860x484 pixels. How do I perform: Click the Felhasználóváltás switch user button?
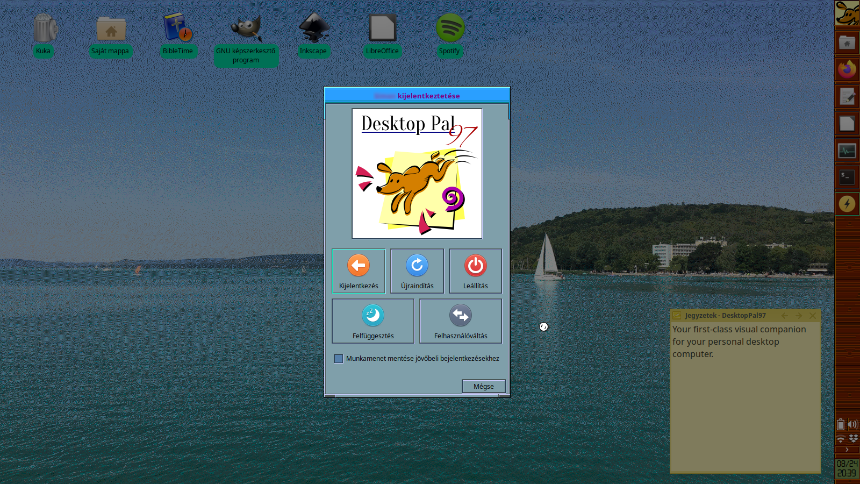coord(461,321)
